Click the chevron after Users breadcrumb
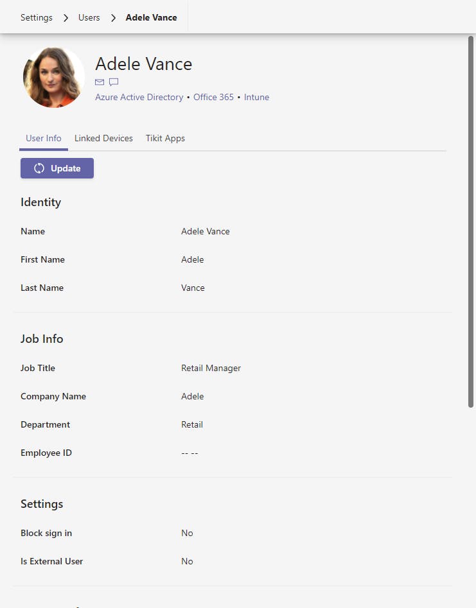The height and width of the screenshot is (608, 476). point(113,18)
